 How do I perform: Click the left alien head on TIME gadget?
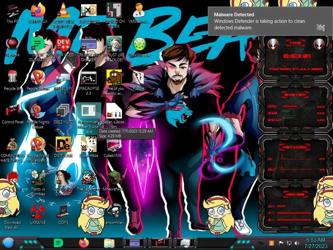pos(273,44)
